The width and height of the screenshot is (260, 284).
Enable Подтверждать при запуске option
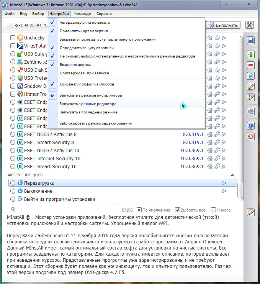coord(126,73)
